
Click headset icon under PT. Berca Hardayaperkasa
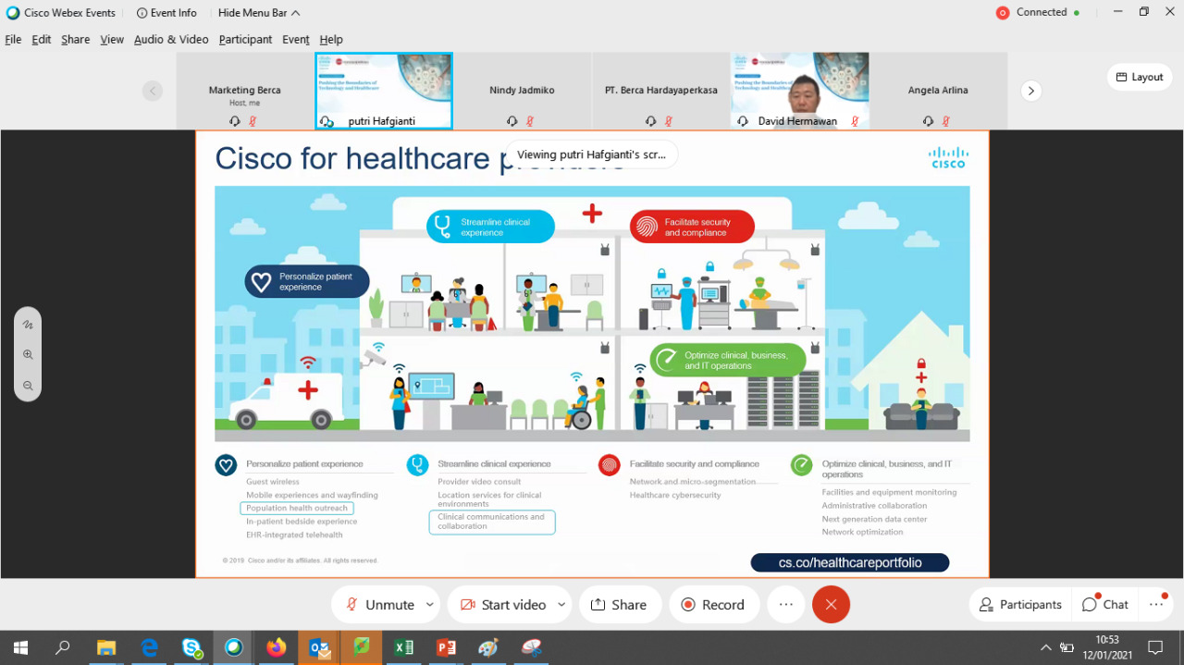650,121
